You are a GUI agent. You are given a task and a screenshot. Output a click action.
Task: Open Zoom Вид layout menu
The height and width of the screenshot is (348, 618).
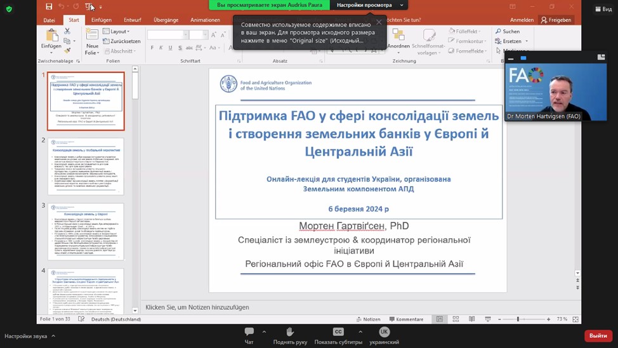(x=603, y=9)
